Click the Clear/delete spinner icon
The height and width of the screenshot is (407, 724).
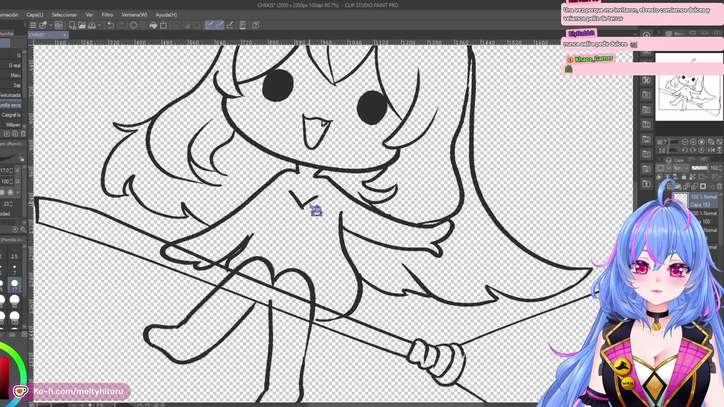(x=133, y=25)
